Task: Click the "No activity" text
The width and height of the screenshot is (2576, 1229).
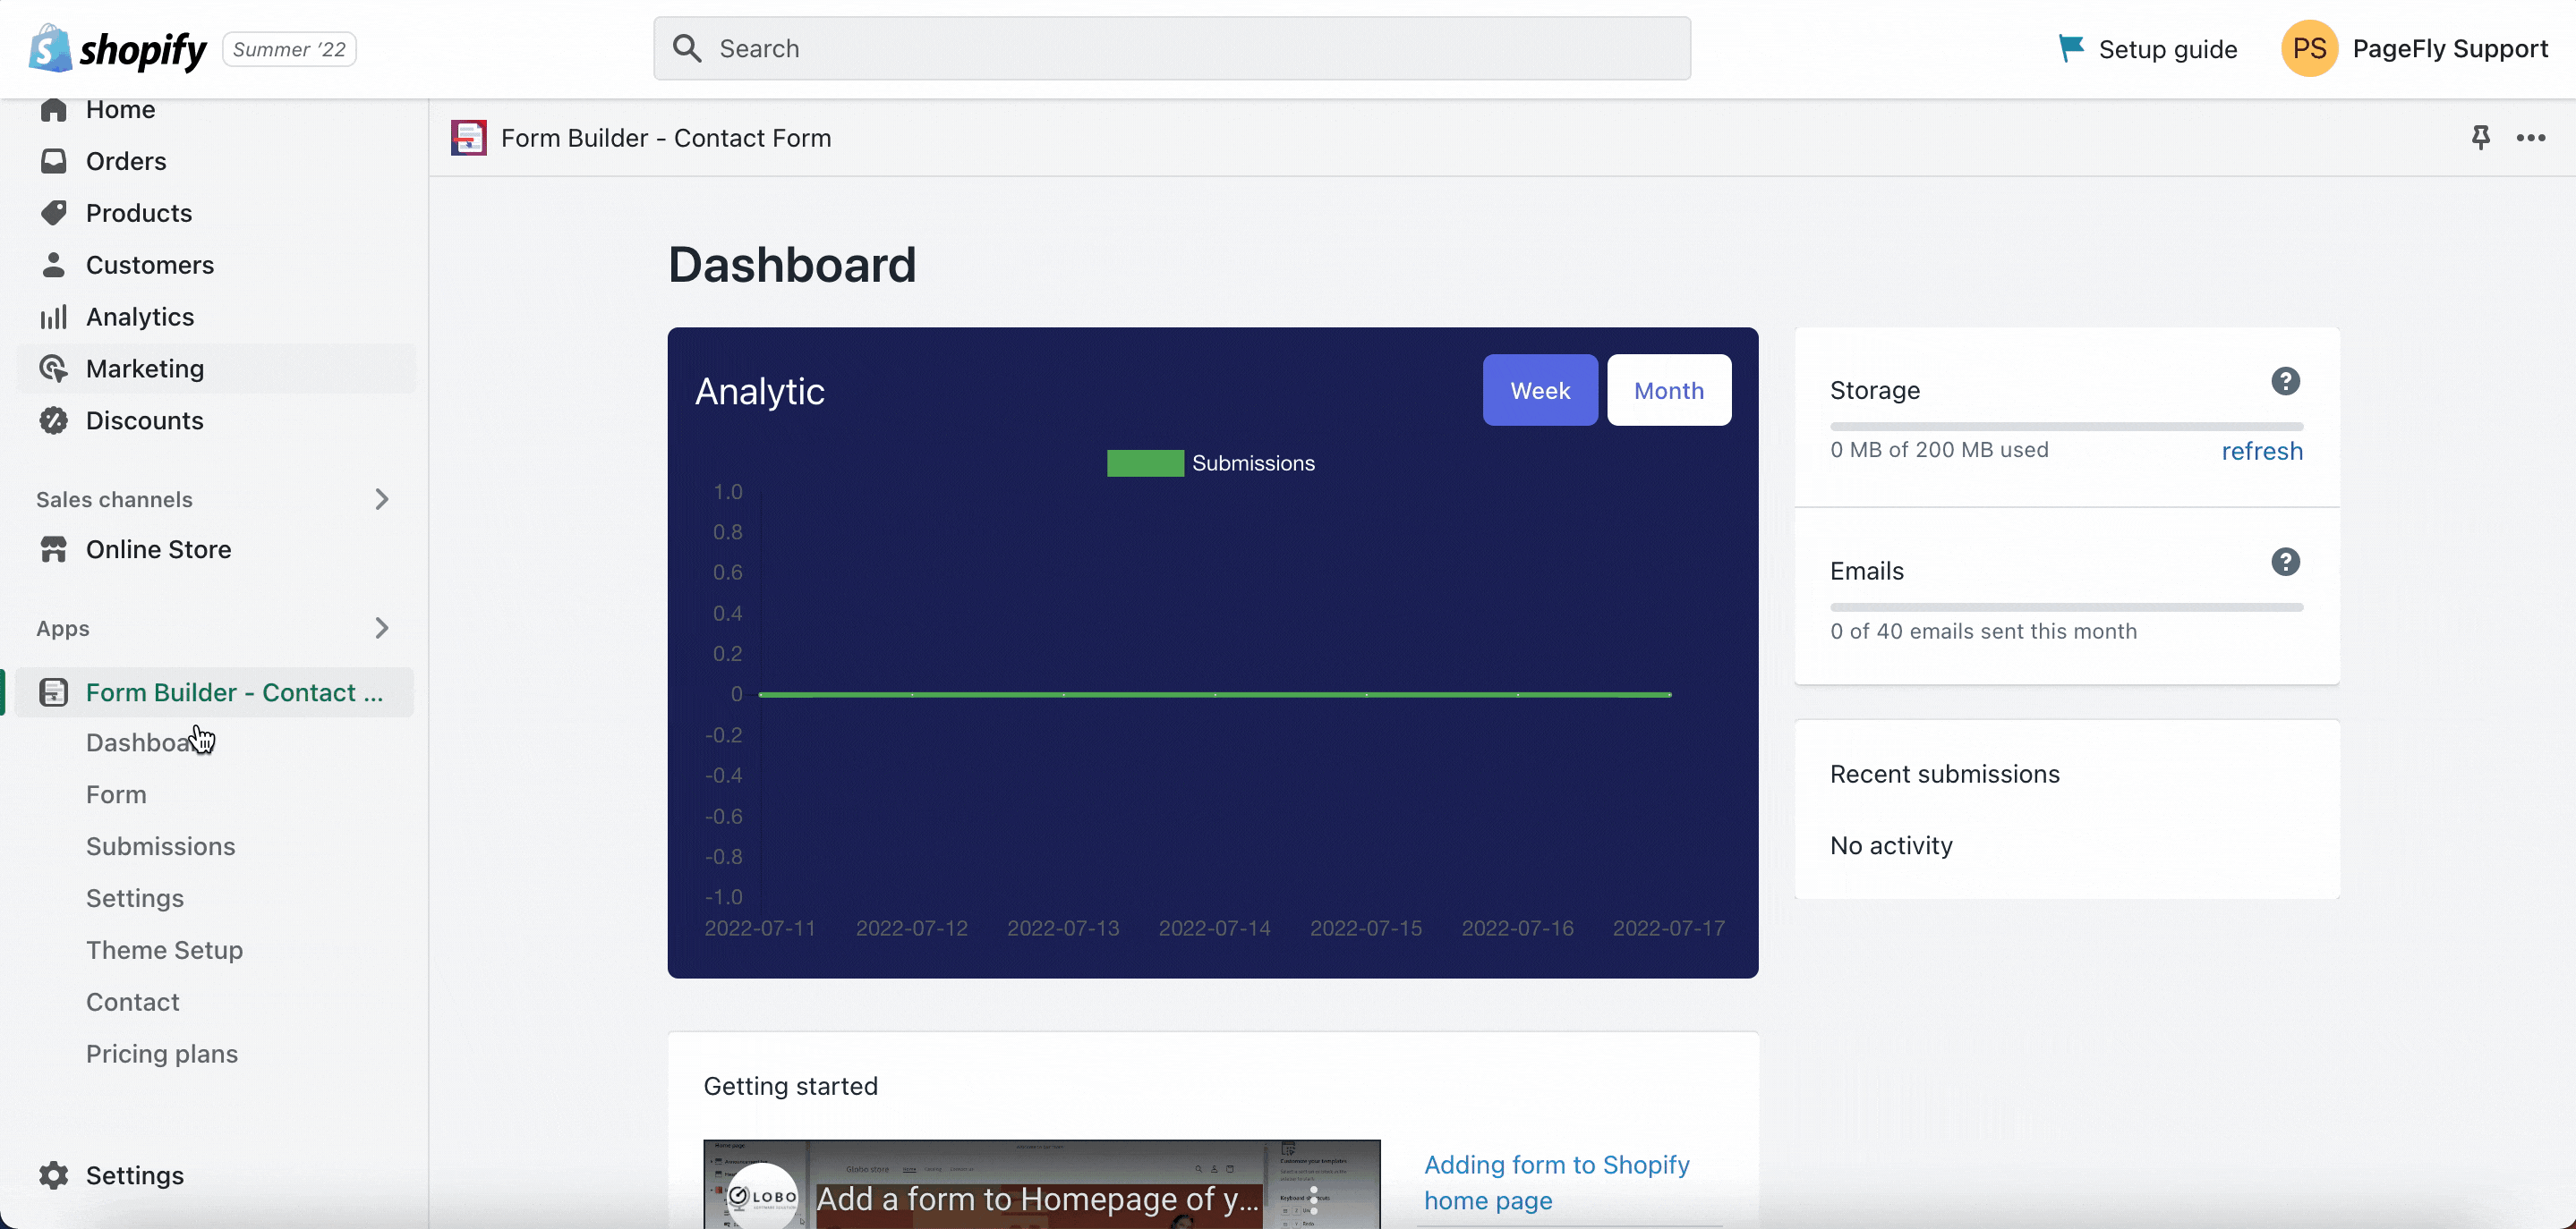Action: point(1891,845)
